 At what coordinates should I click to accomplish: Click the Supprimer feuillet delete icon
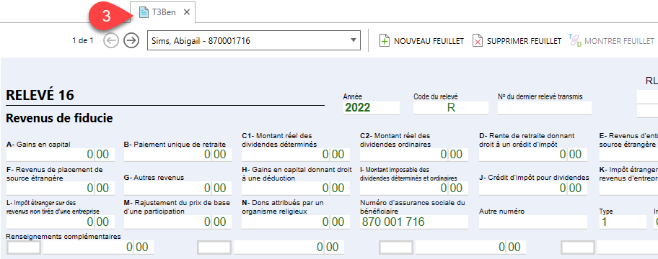pyautogui.click(x=477, y=41)
